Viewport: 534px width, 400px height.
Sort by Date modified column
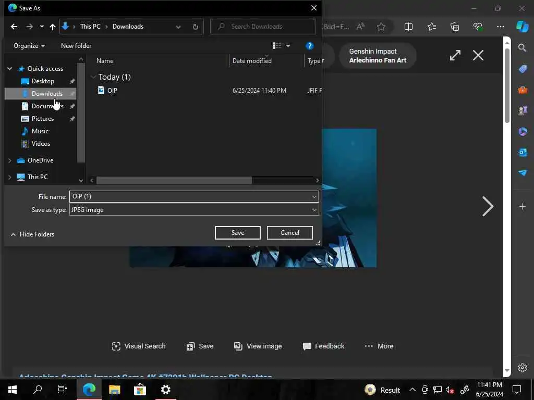coord(252,61)
